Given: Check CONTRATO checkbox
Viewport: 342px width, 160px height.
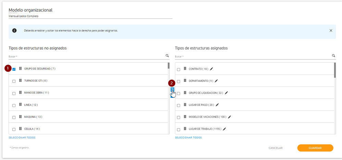Looking at the screenshot, I should pyautogui.click(x=178, y=69).
